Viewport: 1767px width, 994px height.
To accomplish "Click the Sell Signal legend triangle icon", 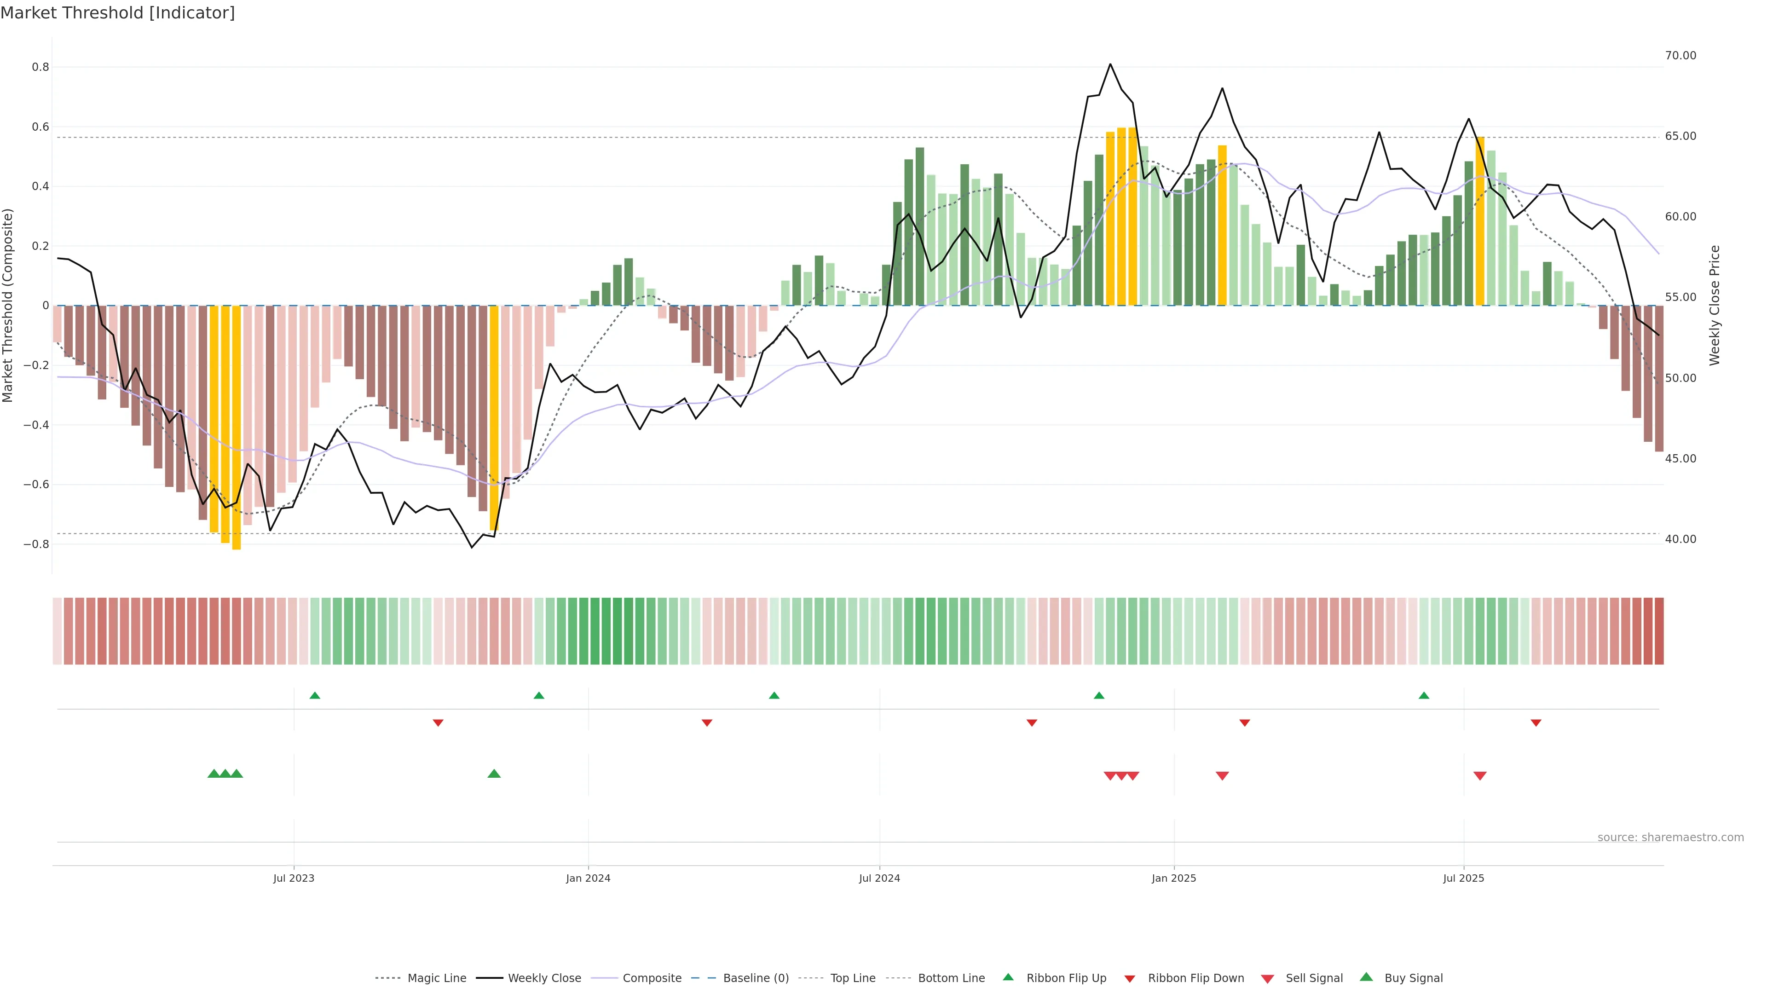I will [x=1268, y=979].
